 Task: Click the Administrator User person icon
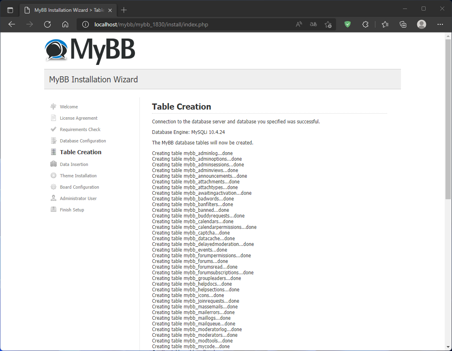coord(54,198)
